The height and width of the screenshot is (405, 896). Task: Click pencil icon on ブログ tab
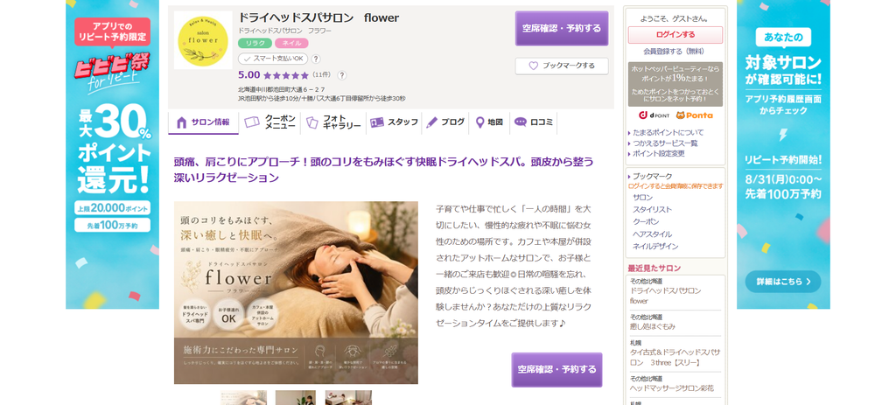point(431,122)
